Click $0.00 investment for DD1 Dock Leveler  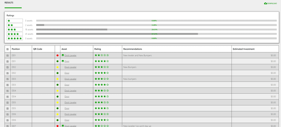coord(273,56)
